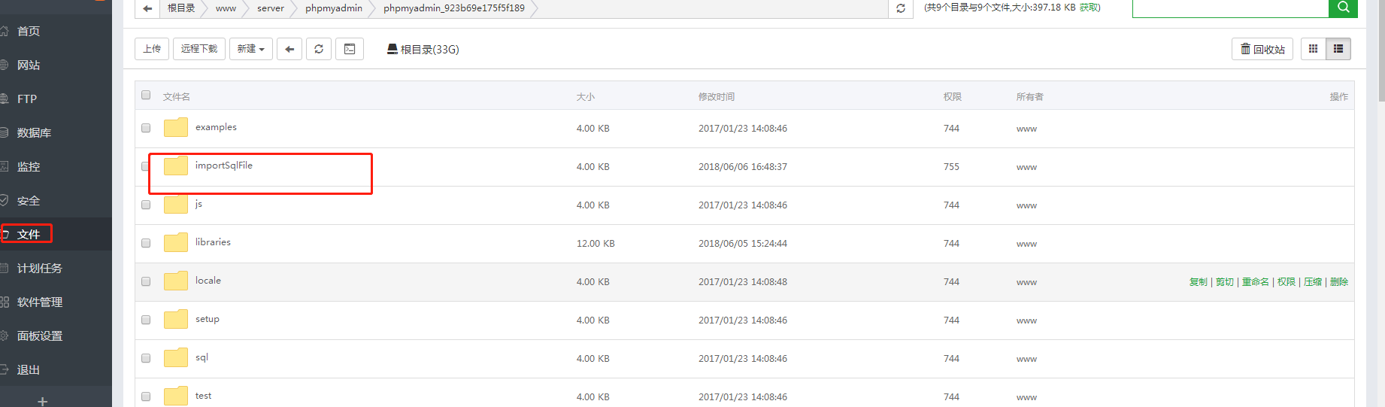The image size is (1385, 407).
Task: Open the js folder icon
Action: pyautogui.click(x=176, y=204)
